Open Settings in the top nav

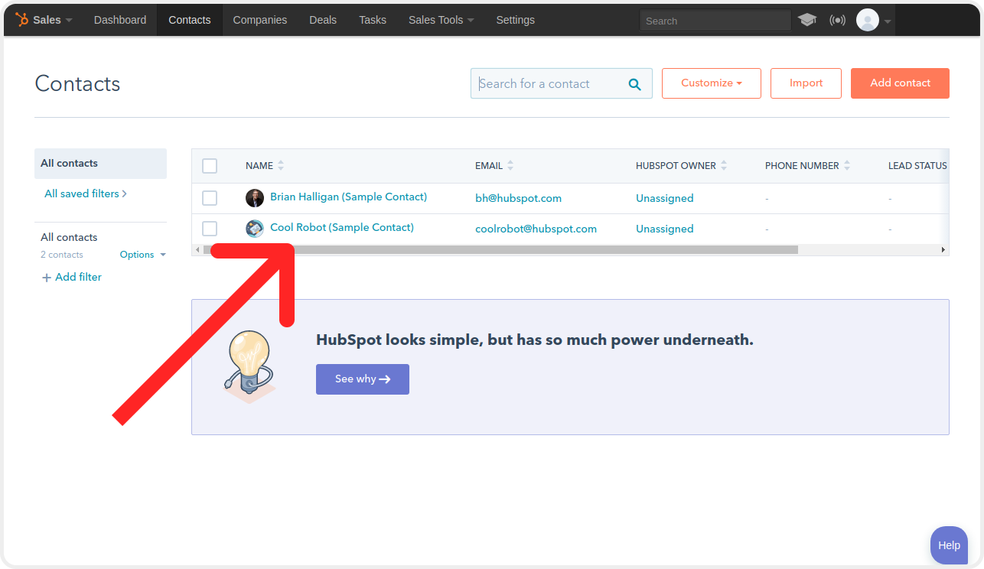point(515,20)
